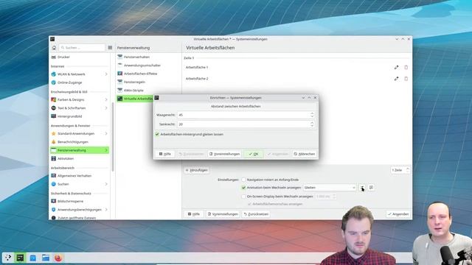Open Allgemeines Verhalten in the sidebar
This screenshot has height=265, width=472.
click(80, 176)
